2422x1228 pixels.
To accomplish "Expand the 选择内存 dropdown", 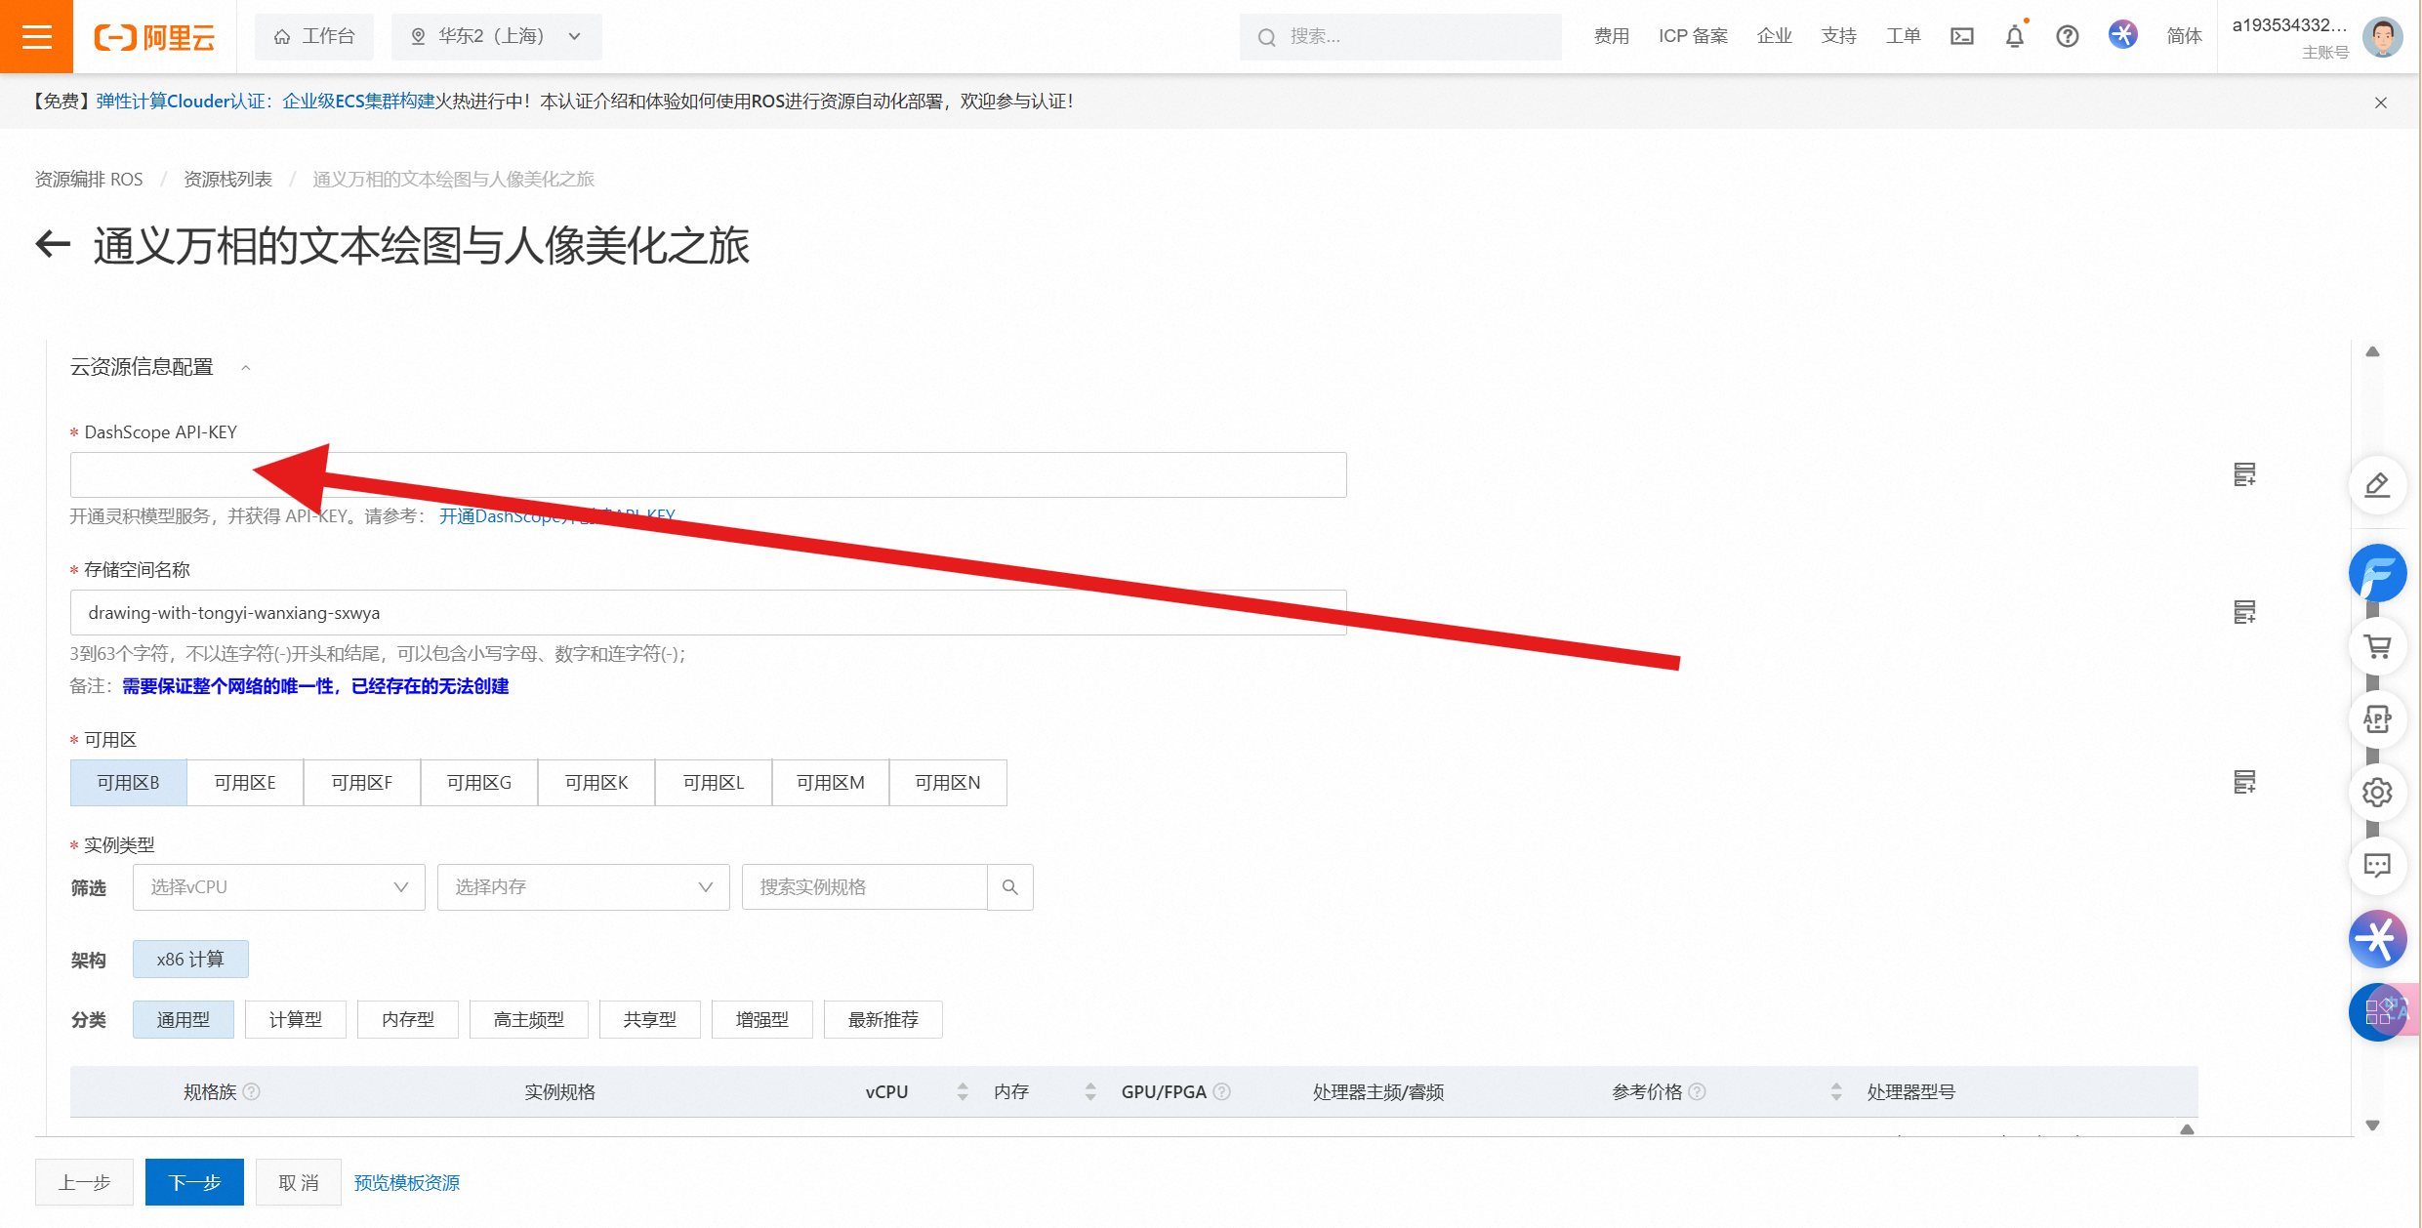I will coord(583,886).
